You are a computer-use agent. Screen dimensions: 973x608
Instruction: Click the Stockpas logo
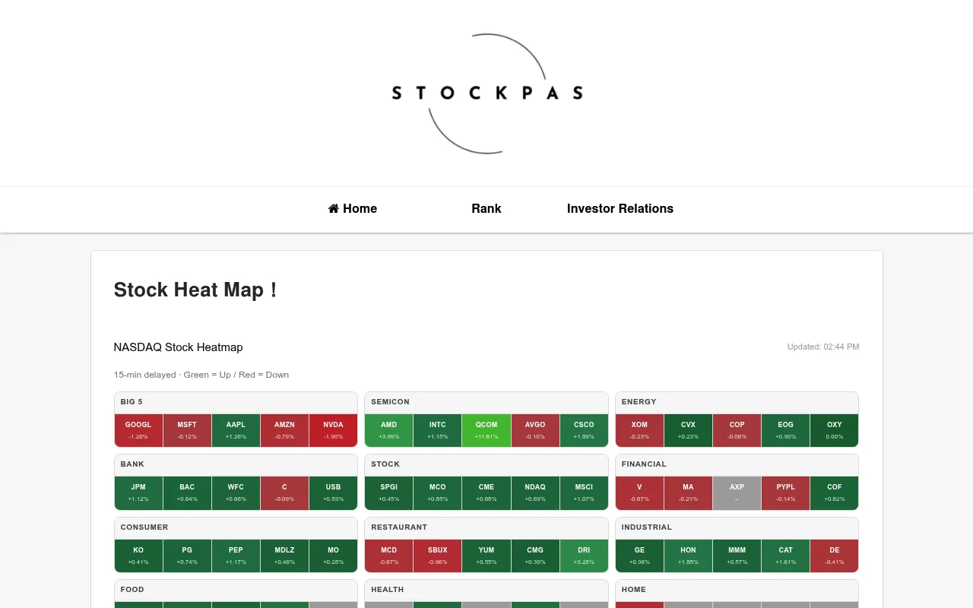click(x=486, y=93)
